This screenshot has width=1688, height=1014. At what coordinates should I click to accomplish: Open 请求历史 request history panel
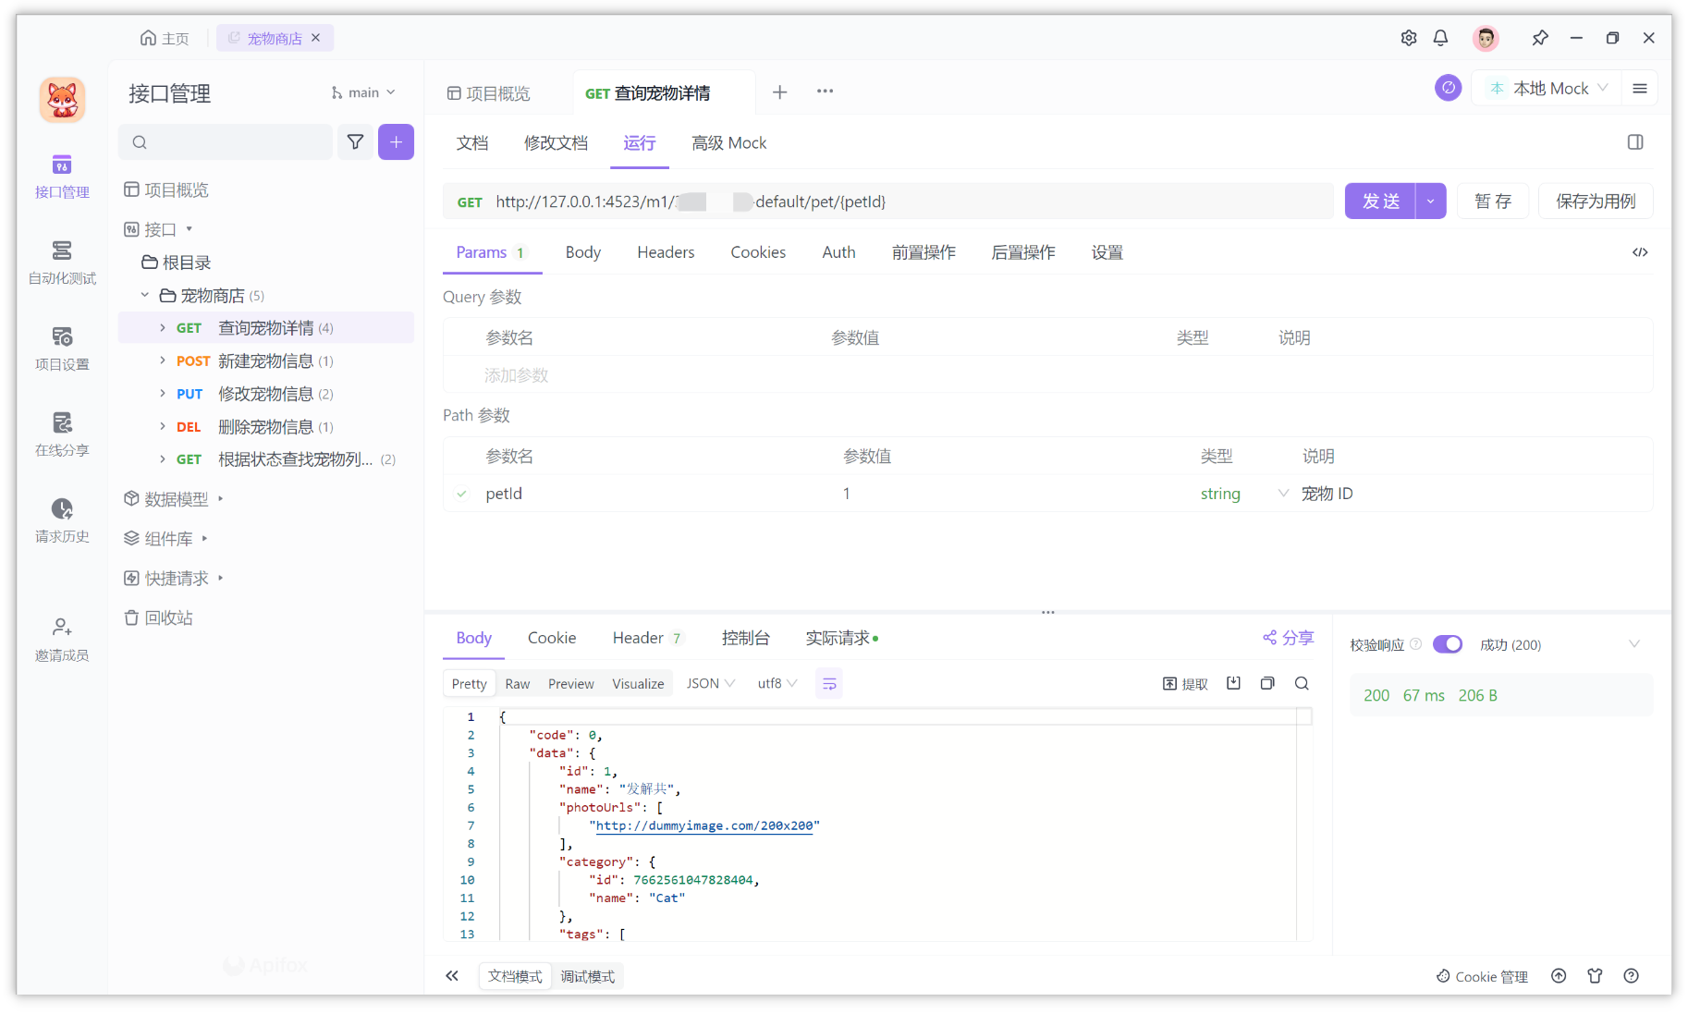click(x=61, y=519)
